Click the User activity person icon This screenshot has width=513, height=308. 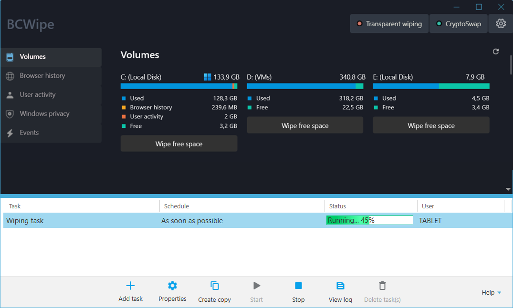click(x=10, y=95)
